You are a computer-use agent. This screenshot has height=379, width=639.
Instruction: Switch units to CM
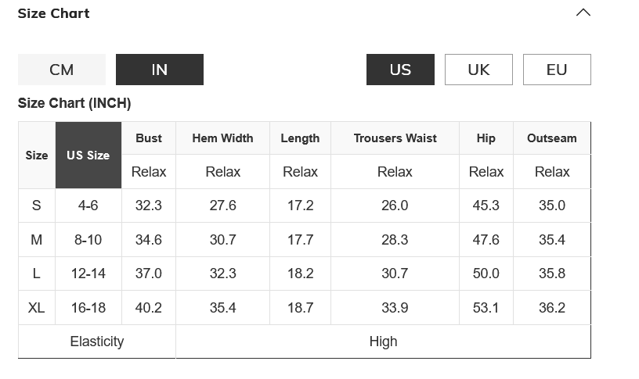(62, 70)
